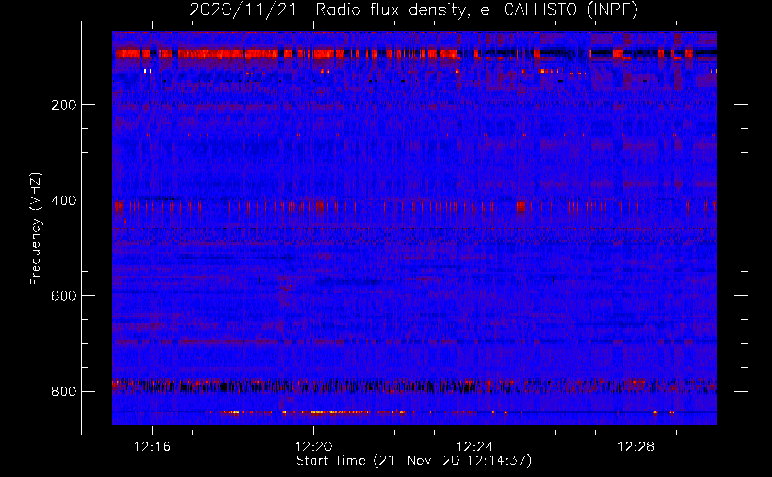
Task: Click the radio spectrogram image area
Action: point(414,228)
